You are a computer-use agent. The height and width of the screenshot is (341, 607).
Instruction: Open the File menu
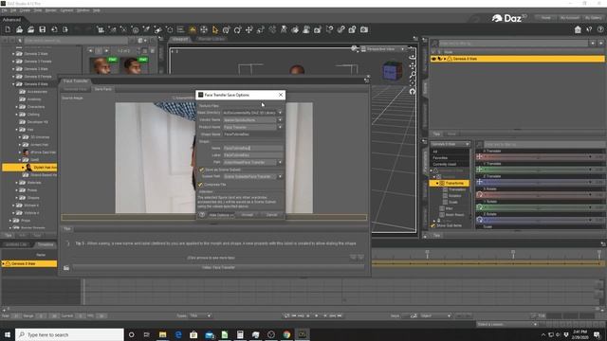click(x=4, y=10)
